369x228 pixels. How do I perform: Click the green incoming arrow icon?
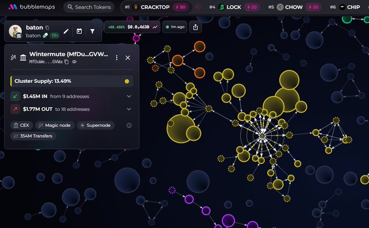15,96
